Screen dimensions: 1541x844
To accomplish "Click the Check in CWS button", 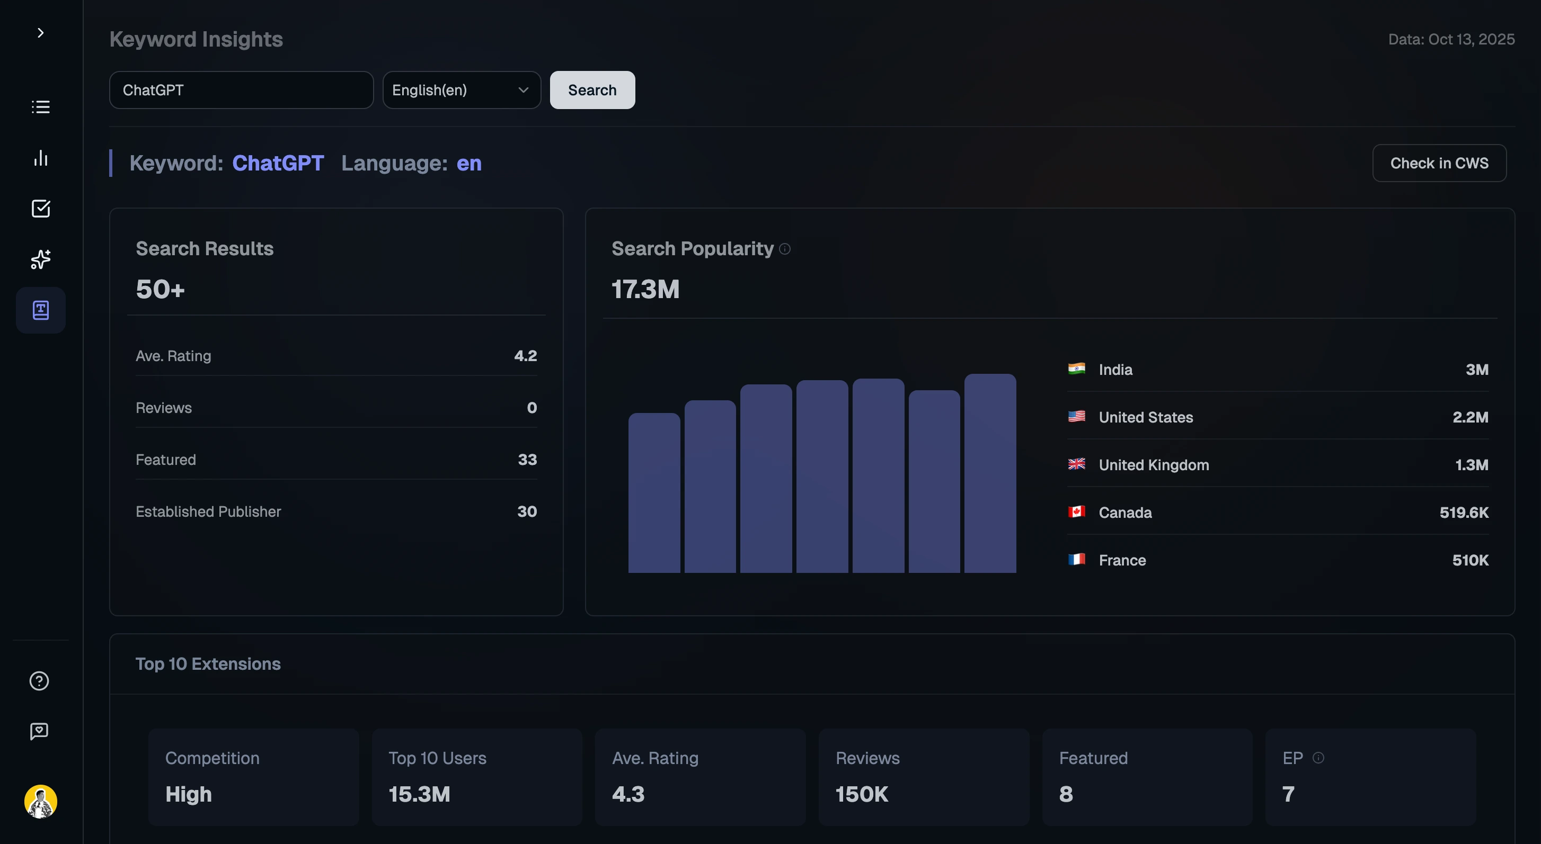I will (x=1439, y=163).
